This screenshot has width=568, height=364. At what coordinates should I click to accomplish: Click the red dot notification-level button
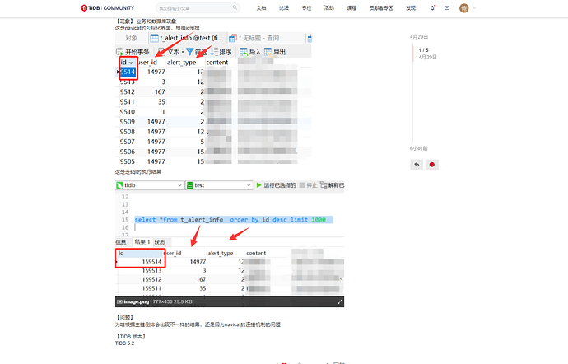(432, 165)
